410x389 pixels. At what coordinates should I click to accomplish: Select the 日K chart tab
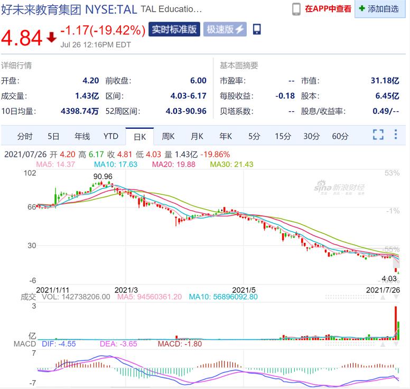(139, 137)
